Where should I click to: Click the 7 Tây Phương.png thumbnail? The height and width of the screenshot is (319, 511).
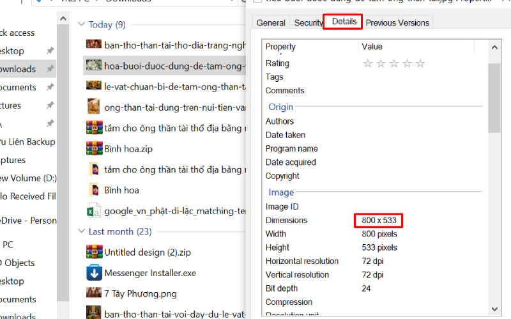coord(95,293)
